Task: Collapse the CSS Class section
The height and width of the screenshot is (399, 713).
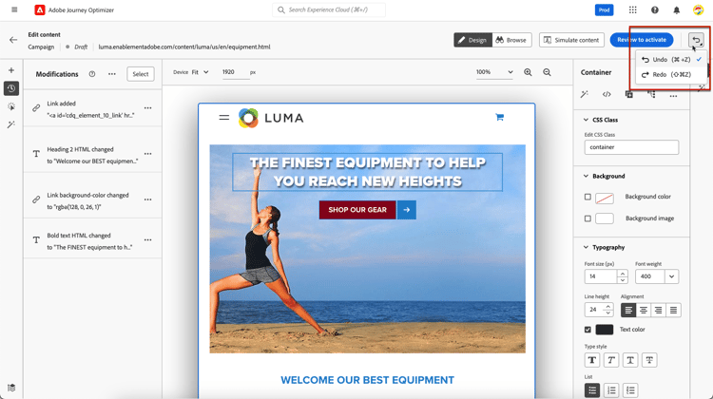Action: [x=586, y=120]
